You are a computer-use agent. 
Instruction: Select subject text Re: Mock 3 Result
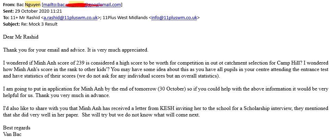tap(39, 24)
